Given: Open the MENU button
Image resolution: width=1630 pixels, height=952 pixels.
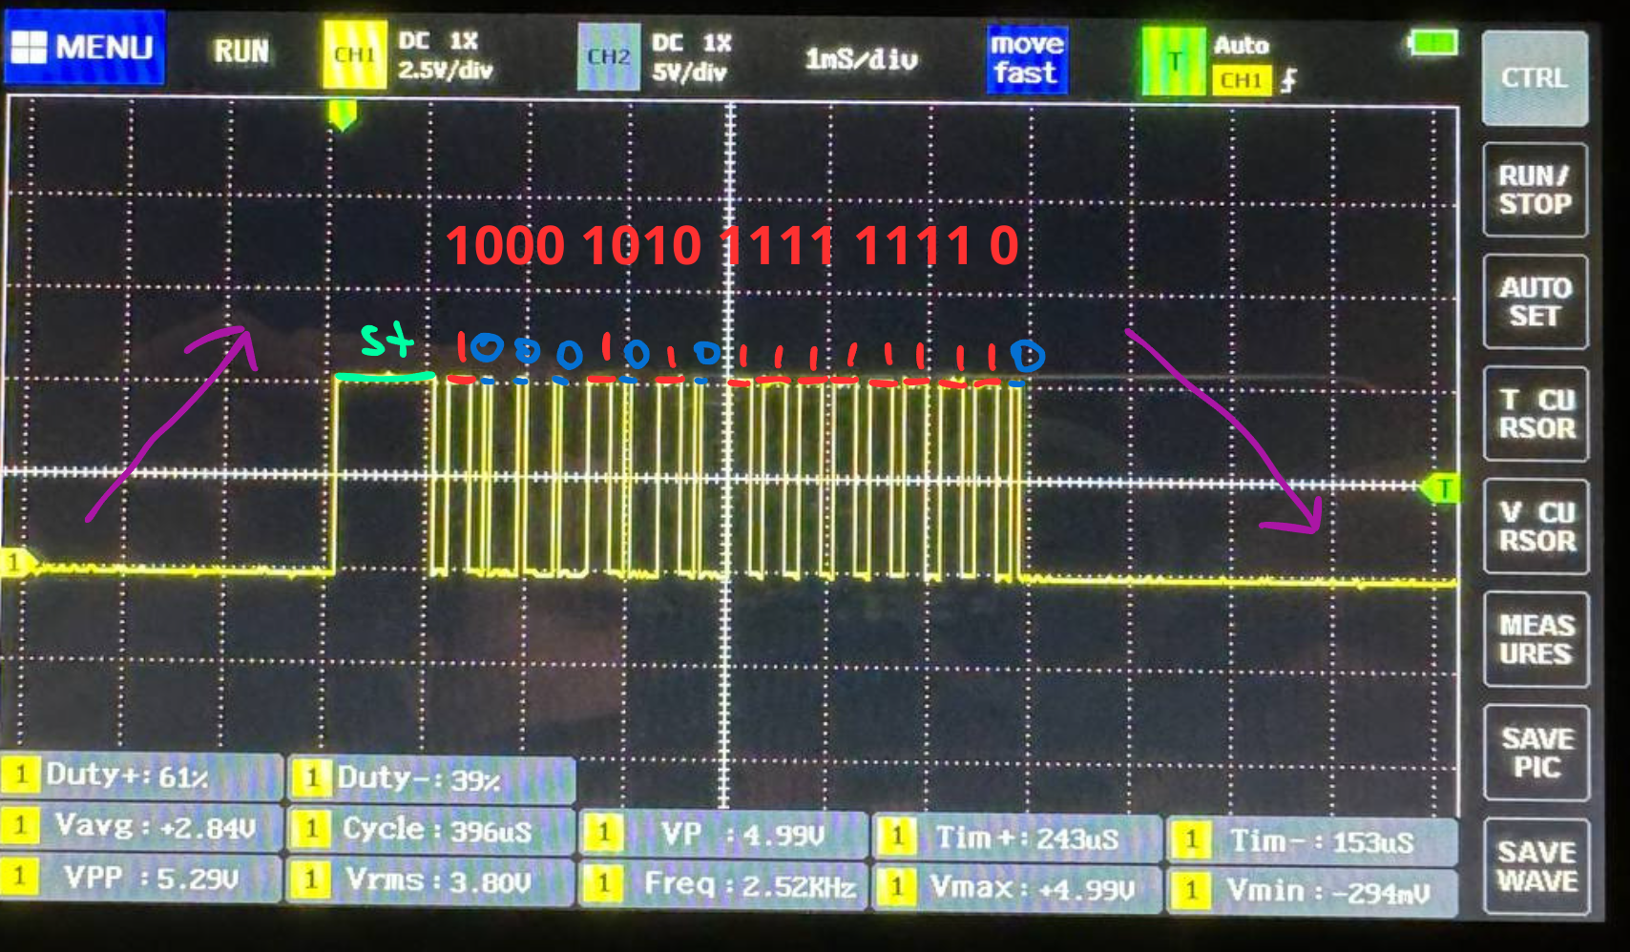Looking at the screenshot, I should (x=85, y=48).
